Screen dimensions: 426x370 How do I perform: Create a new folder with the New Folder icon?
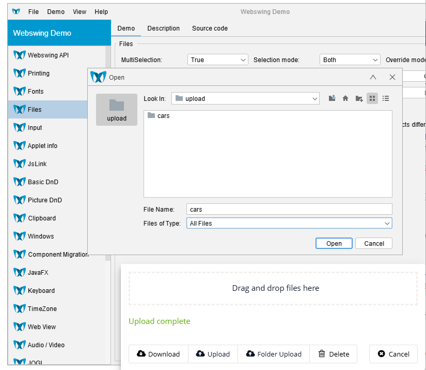(359, 98)
